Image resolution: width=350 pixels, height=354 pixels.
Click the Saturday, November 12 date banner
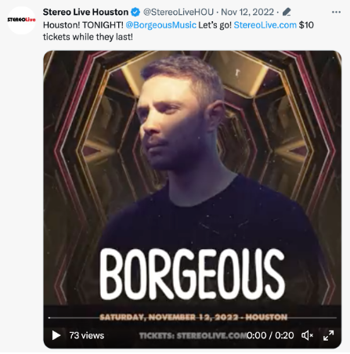tap(193, 317)
